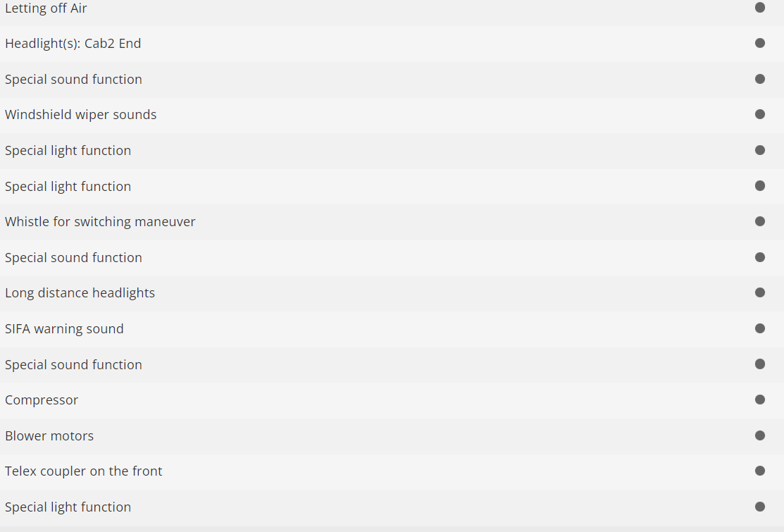Click the Blower motors indicator dot
The image size is (784, 532).
[760, 435]
